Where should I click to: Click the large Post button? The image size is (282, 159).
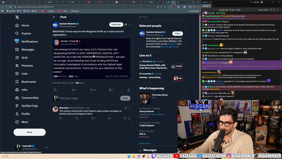(30, 132)
